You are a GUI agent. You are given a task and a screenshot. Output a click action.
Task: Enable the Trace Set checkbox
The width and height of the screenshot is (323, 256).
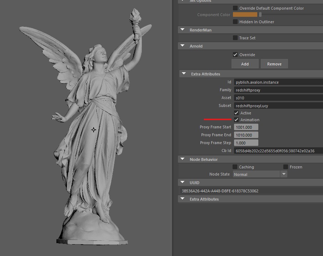(x=235, y=38)
